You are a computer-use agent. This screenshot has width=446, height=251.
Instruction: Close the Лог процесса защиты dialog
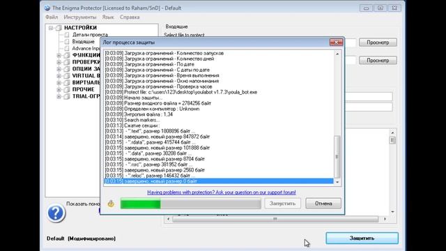tap(336, 42)
